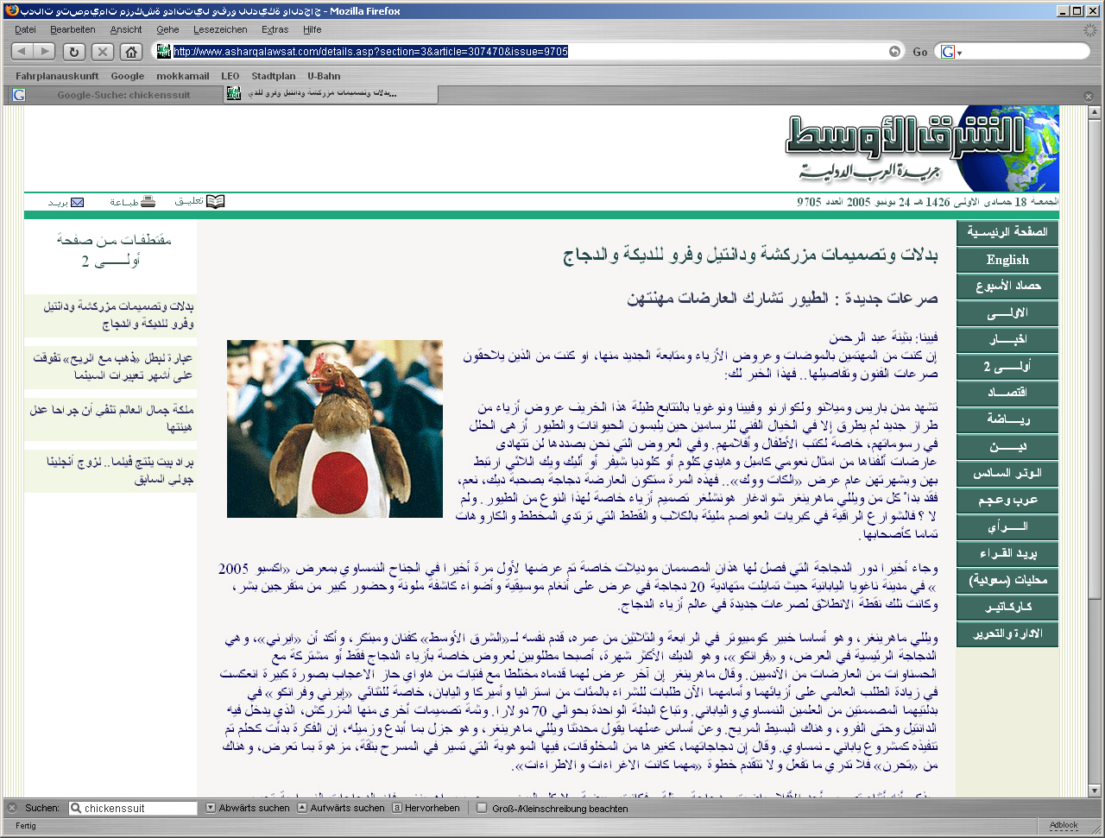This screenshot has width=1105, height=838.
Task: Open the كاركاتير caricature sidebar section
Action: click(x=1007, y=608)
